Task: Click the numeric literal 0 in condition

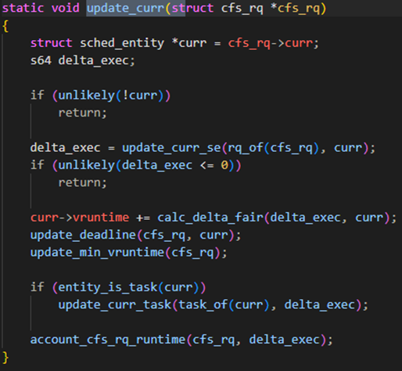Action: pos(224,165)
